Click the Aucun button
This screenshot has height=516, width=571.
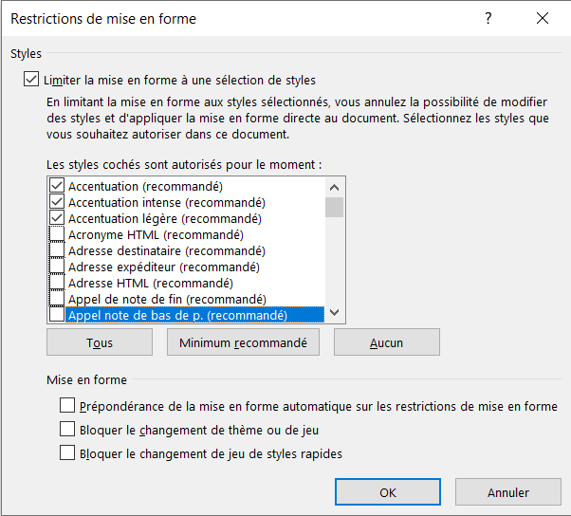[386, 342]
